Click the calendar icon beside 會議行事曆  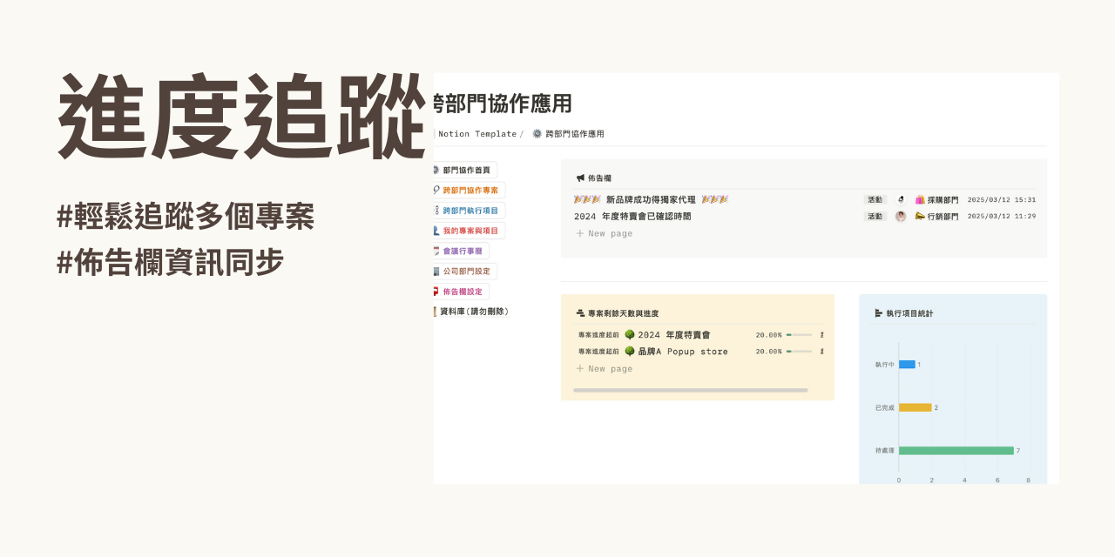point(436,251)
